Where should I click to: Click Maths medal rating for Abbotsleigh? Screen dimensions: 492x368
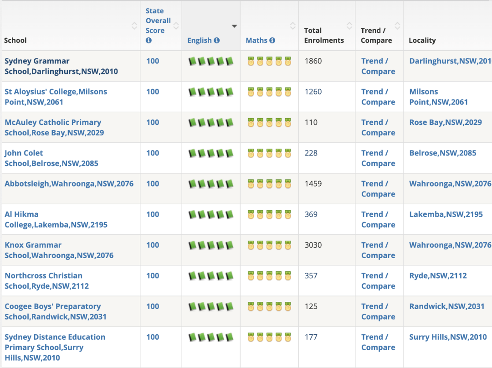point(269,184)
